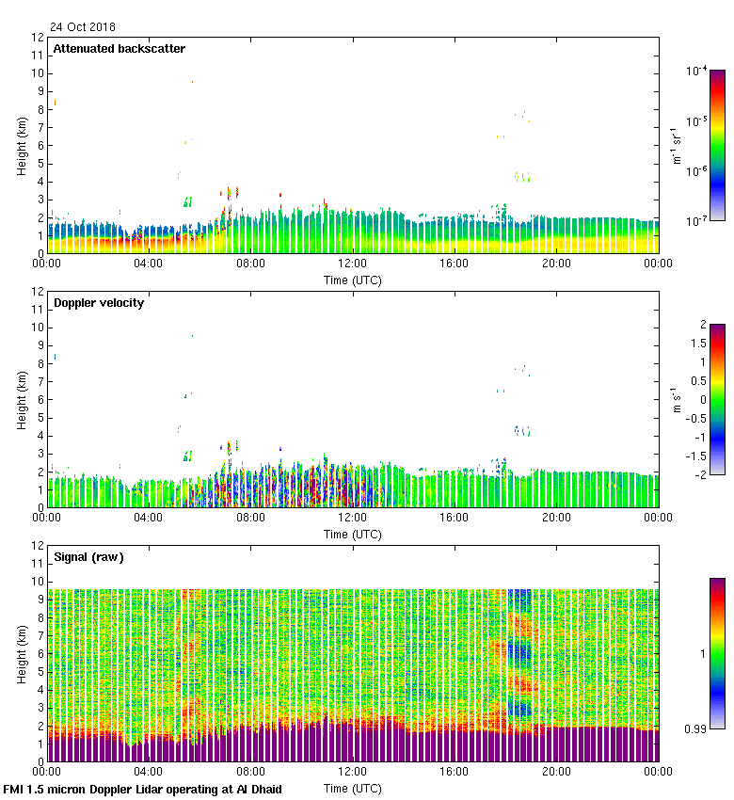Click the 04:00 tick under the Signal plot
Image resolution: width=734 pixels, height=800 pixels.
coord(149,773)
